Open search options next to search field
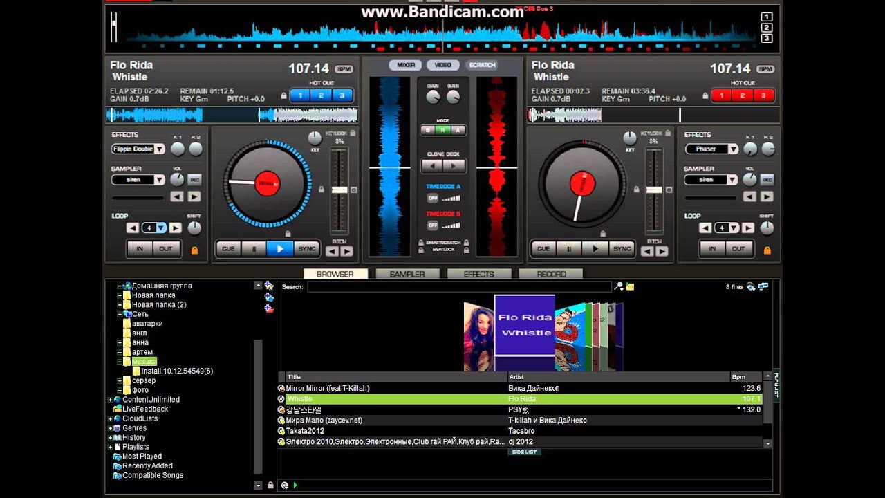The image size is (885, 498). (x=619, y=286)
